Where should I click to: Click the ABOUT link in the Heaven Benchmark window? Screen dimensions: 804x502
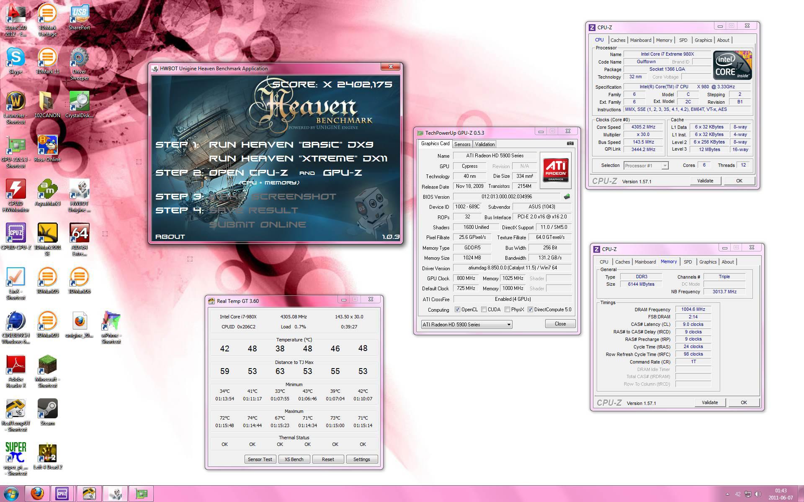pos(170,237)
